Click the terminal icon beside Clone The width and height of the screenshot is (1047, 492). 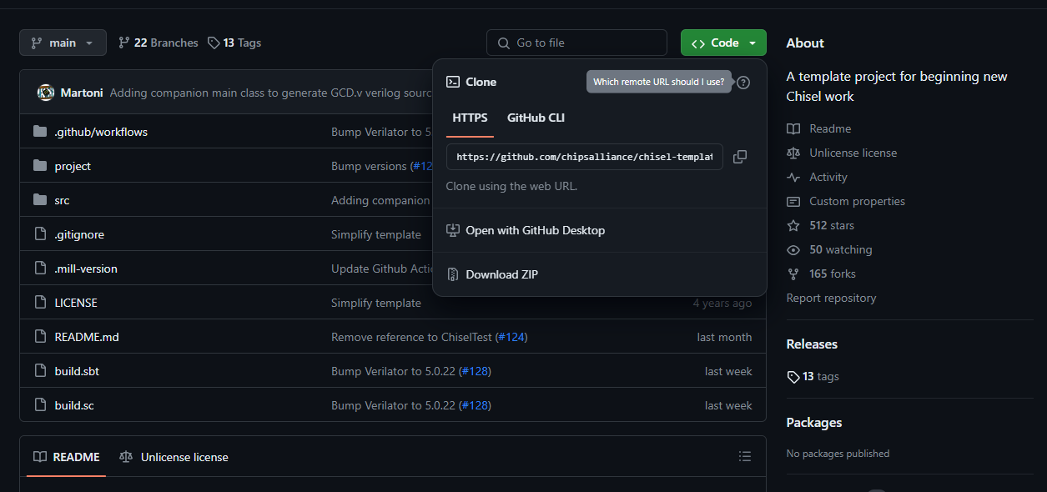coord(453,82)
